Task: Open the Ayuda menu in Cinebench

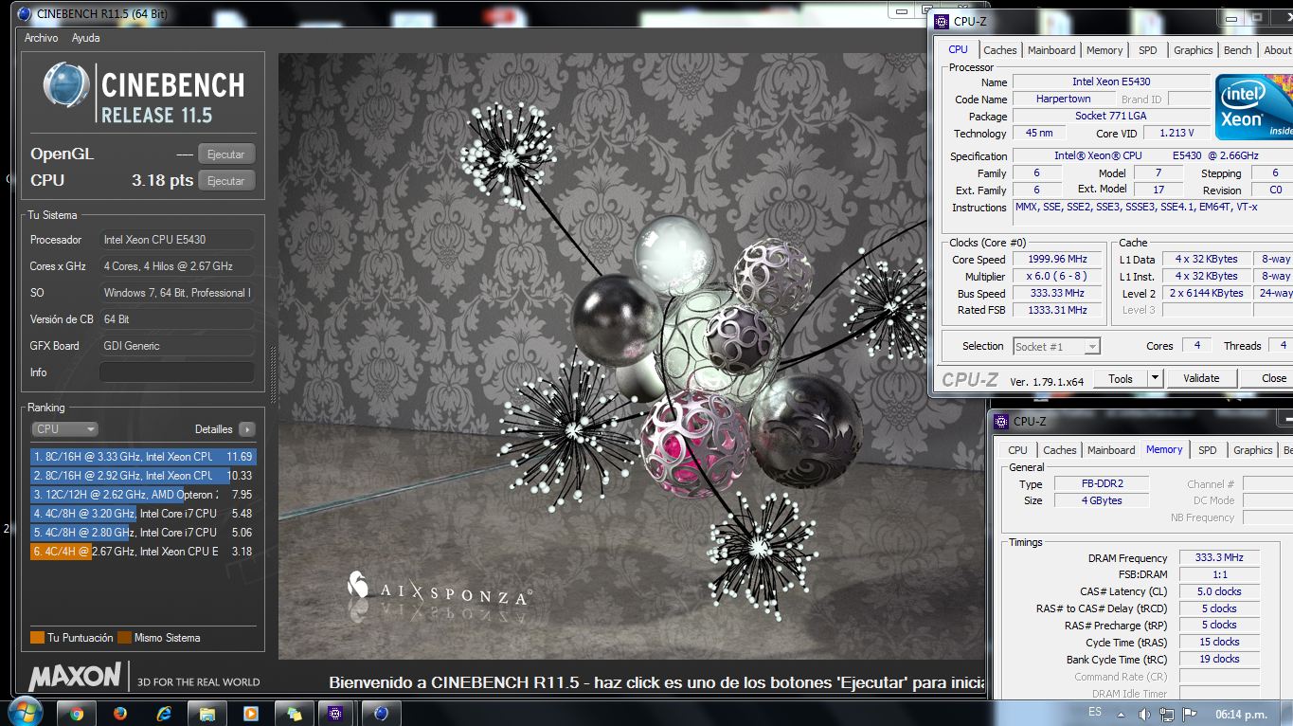Action: [85, 38]
